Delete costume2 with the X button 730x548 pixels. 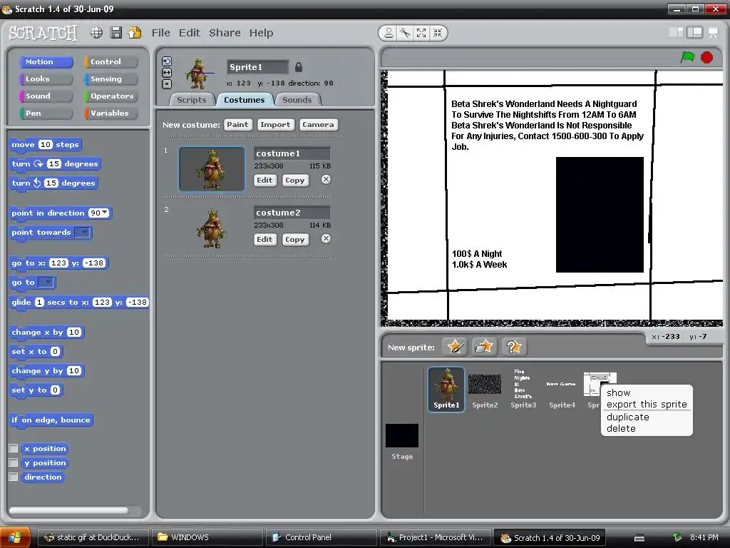point(326,238)
